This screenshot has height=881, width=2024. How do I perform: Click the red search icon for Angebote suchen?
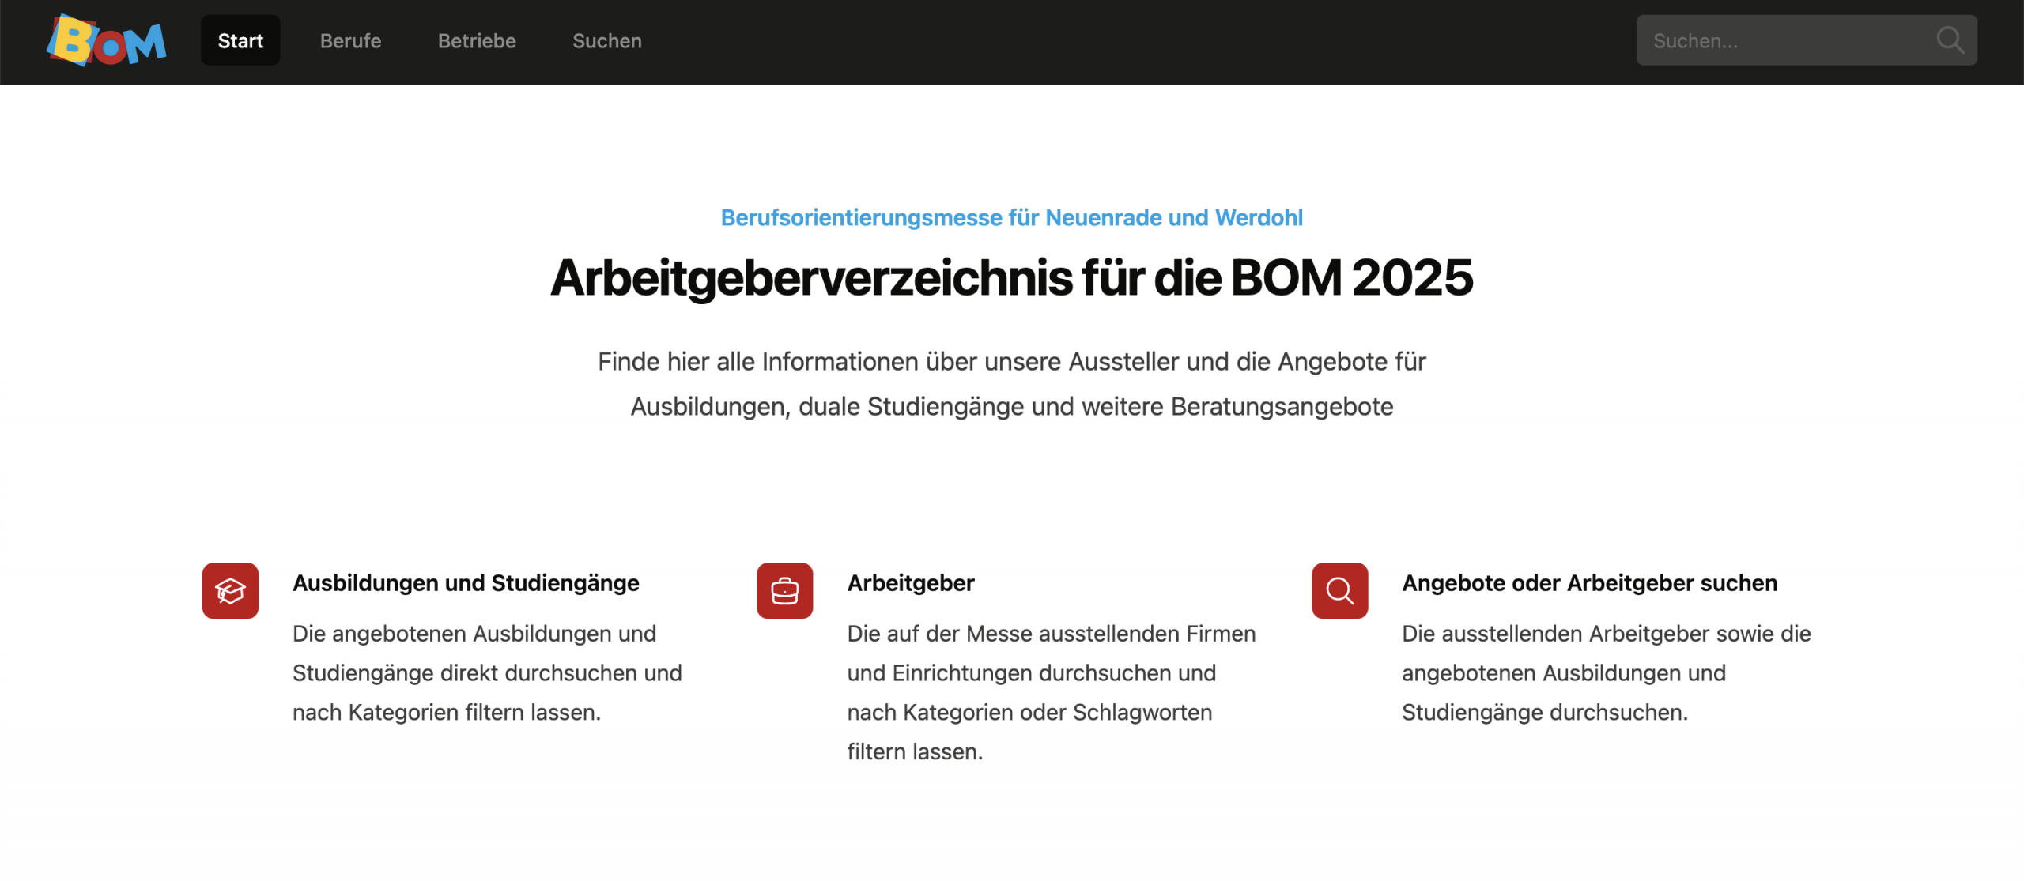tap(1339, 590)
